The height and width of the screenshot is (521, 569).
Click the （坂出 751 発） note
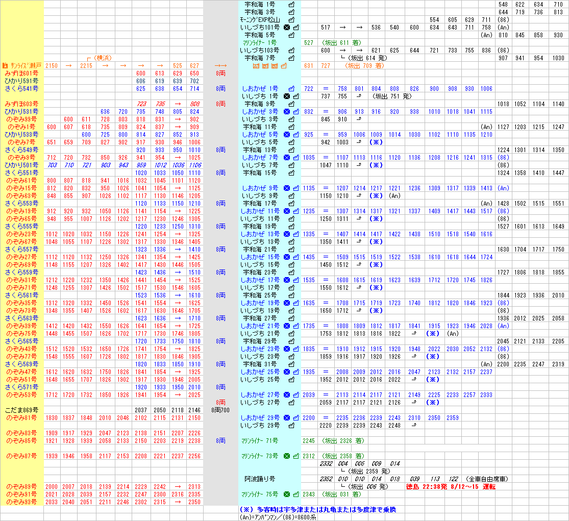point(391,96)
